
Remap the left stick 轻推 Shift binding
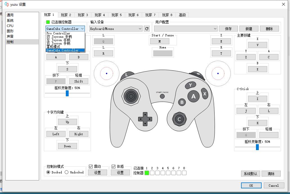point(78,81)
